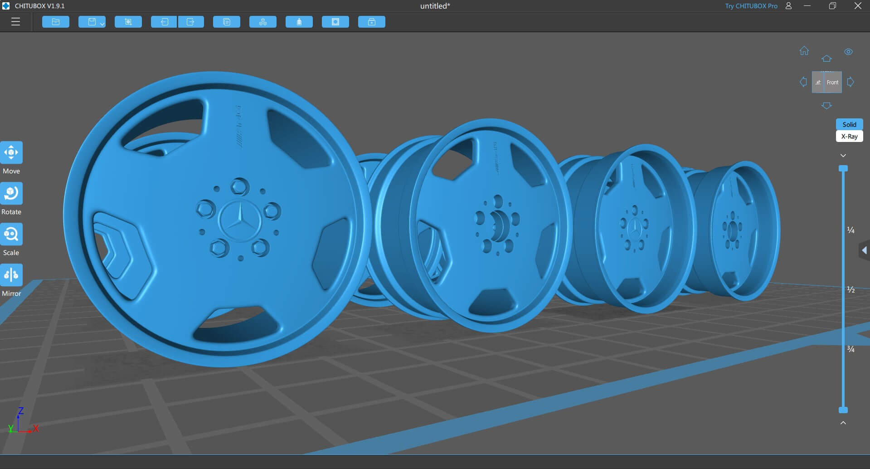Open the user account profile icon
Viewport: 870px width, 469px height.
click(x=789, y=6)
